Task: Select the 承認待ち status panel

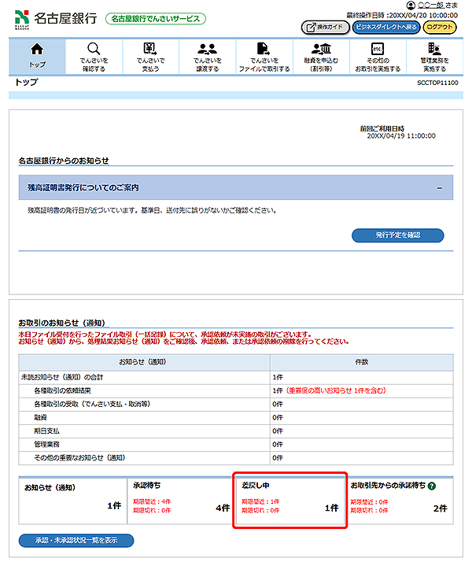Action: click(179, 501)
